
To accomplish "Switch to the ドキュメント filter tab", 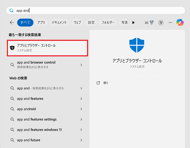I will [59, 22].
